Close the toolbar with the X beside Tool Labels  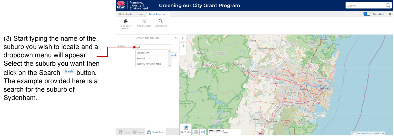[x=390, y=14]
